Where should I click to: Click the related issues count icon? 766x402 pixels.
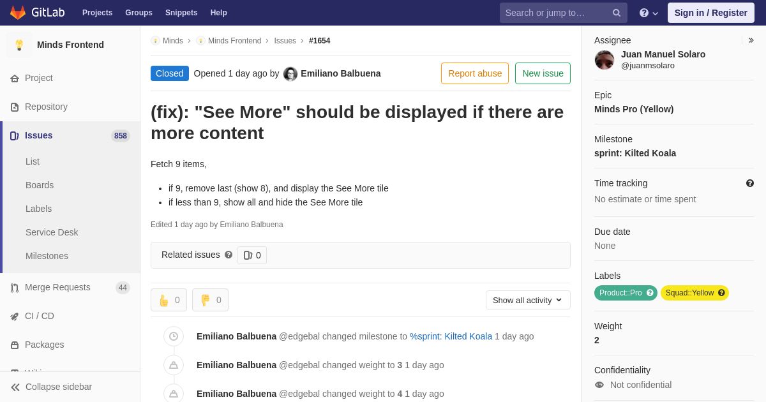248,255
